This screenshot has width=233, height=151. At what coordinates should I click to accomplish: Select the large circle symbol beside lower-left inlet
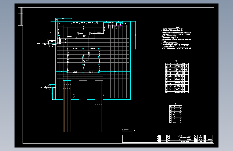(x=49, y=87)
